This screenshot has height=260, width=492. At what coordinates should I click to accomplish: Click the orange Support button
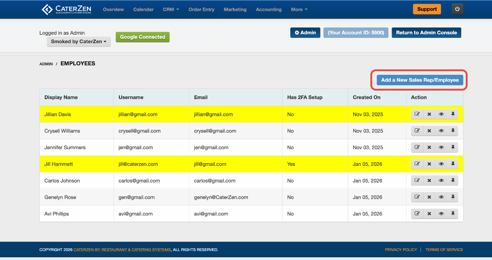click(427, 9)
